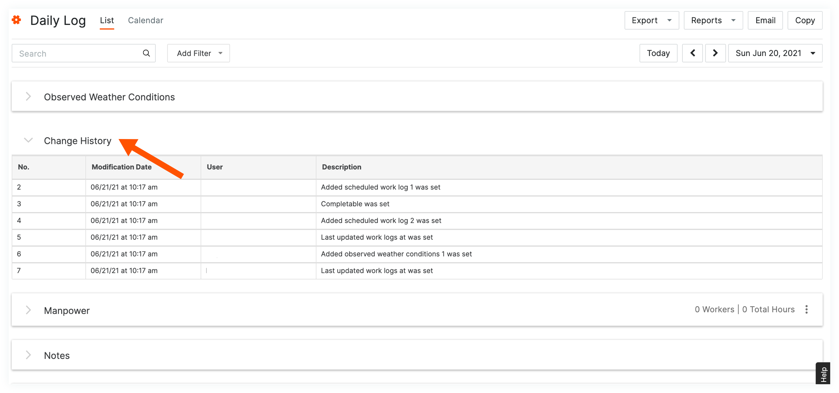The height and width of the screenshot is (393, 839).
Task: Go to previous day with left arrow
Action: (x=692, y=53)
